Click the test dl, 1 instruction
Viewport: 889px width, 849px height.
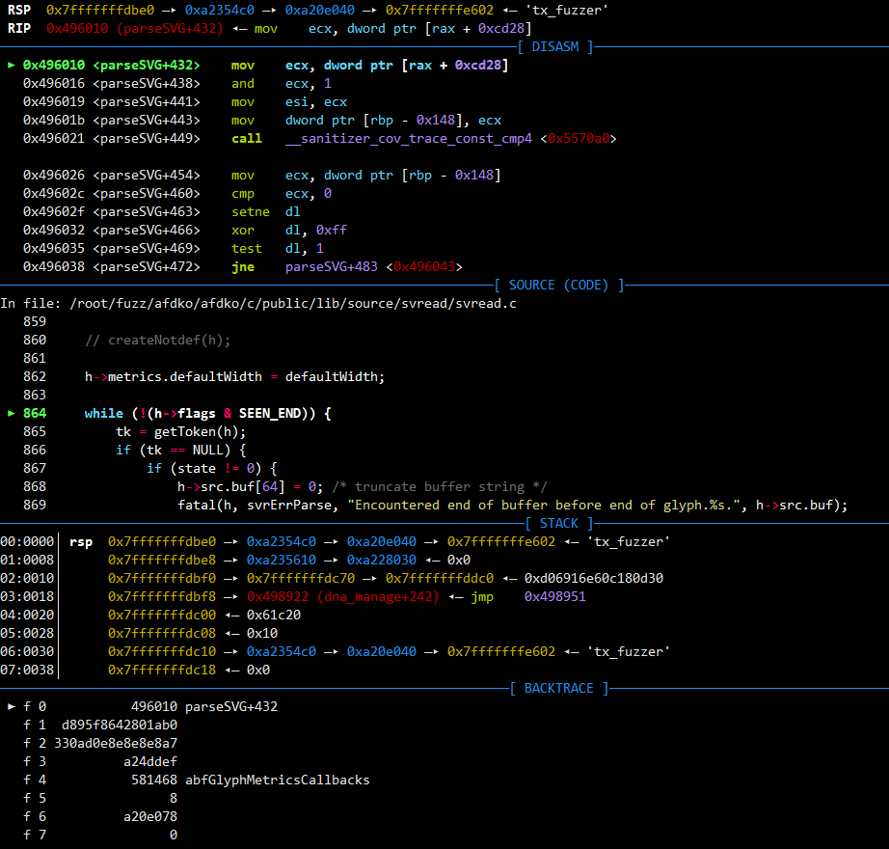[278, 248]
